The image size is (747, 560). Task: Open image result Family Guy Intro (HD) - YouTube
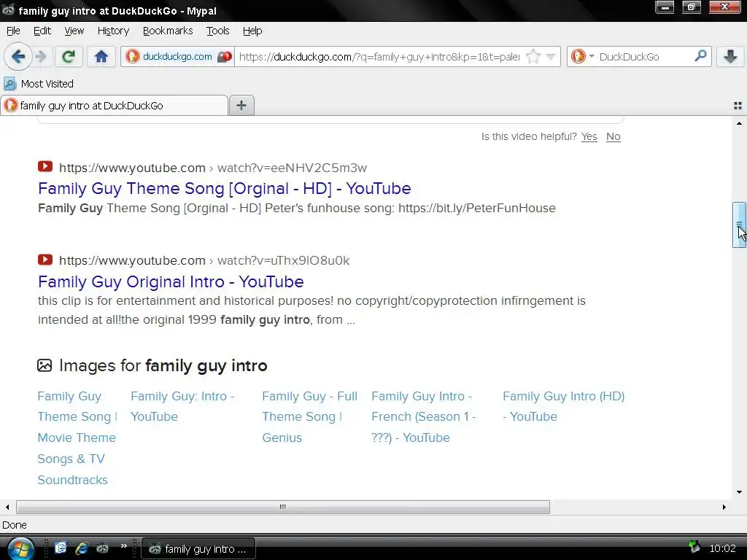point(564,406)
